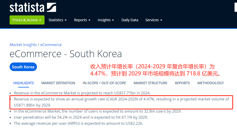Click the CAGR 2024-2029 bullet text
This screenshot has width=237, height=129.
point(121,102)
